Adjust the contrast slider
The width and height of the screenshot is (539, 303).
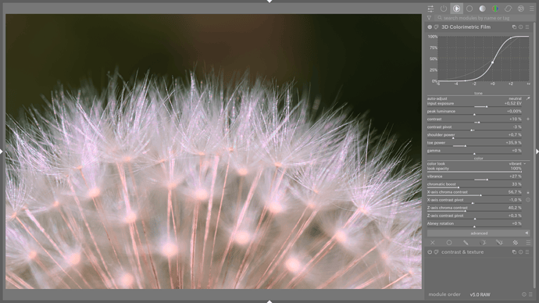click(474, 120)
